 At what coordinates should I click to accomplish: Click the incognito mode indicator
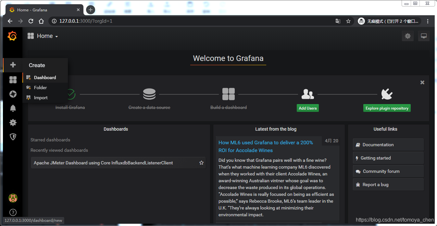389,21
